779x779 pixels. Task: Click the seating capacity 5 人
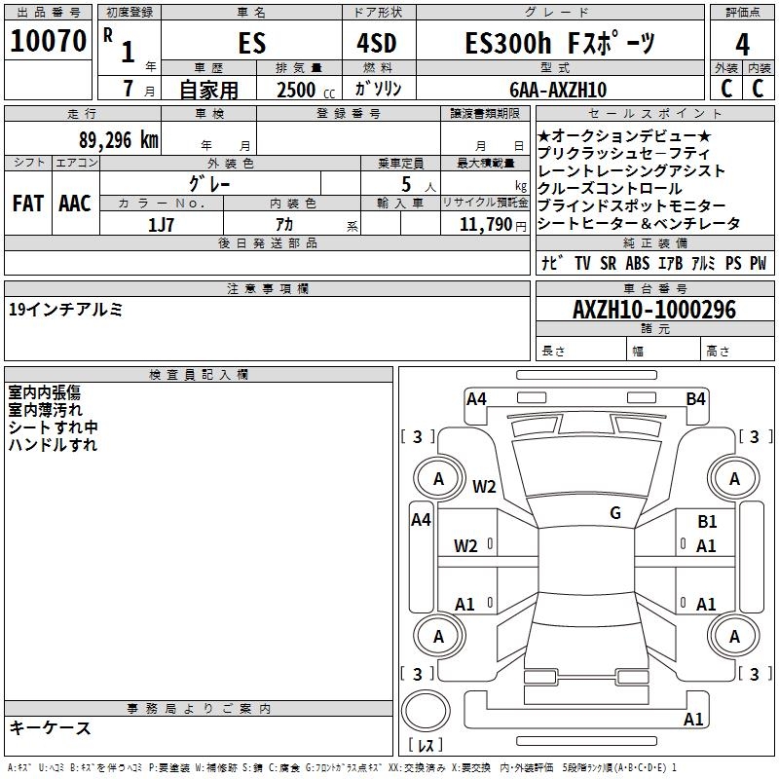(x=419, y=184)
